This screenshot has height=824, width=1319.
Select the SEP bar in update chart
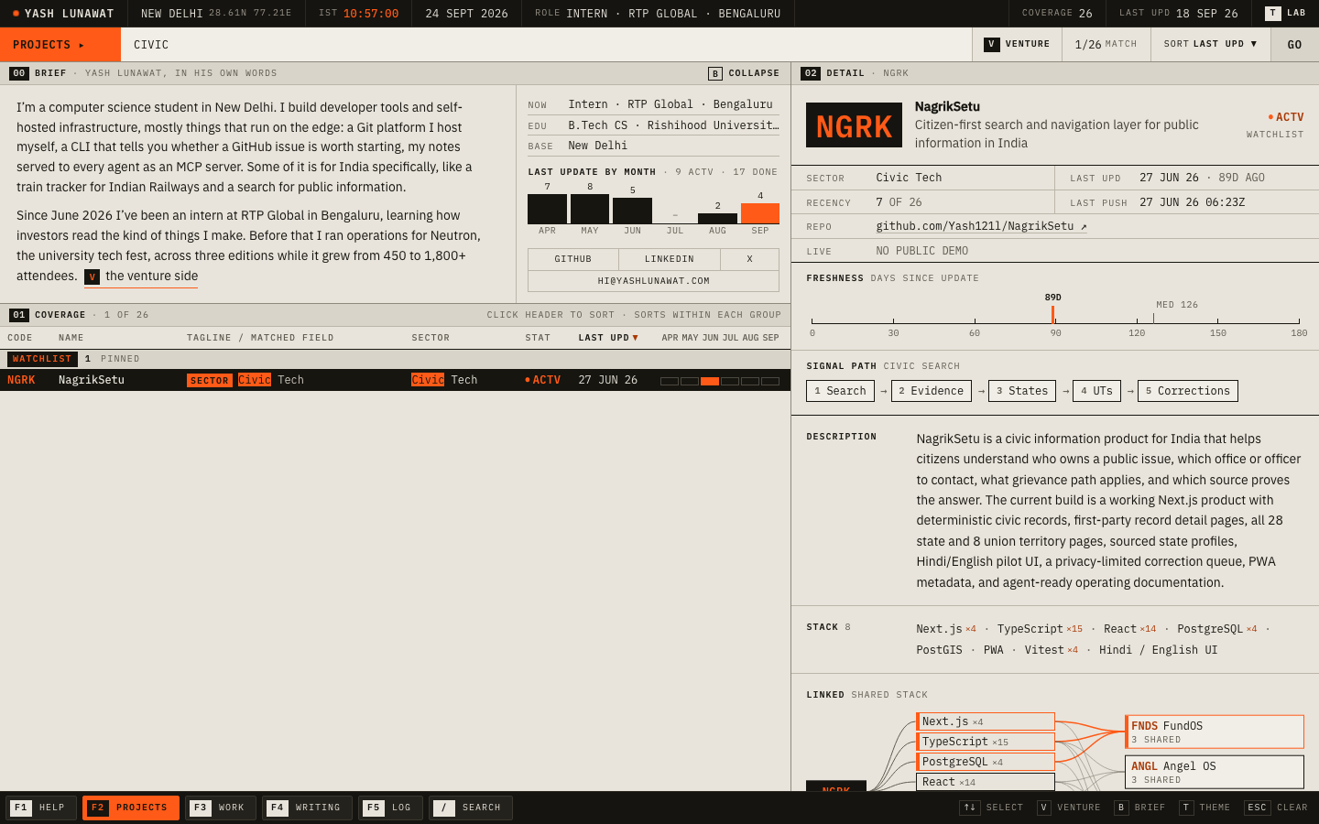click(760, 213)
